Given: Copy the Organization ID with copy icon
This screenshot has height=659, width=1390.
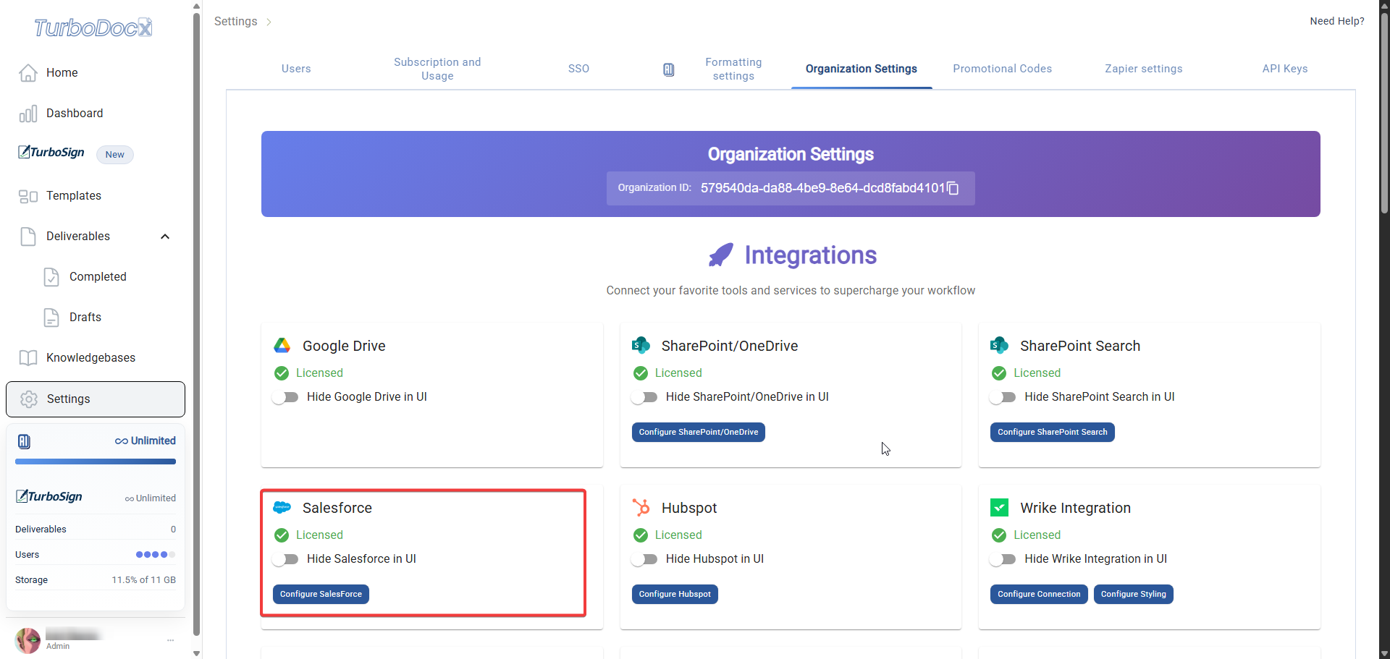Looking at the screenshot, I should tap(953, 188).
